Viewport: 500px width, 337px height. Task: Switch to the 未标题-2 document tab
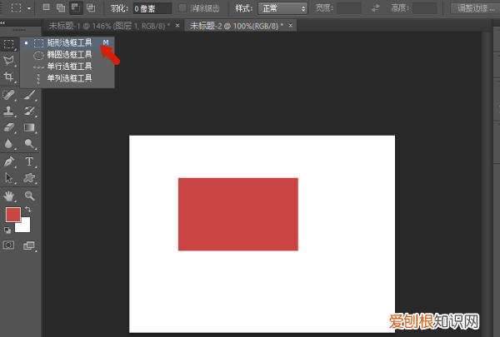pyautogui.click(x=237, y=26)
